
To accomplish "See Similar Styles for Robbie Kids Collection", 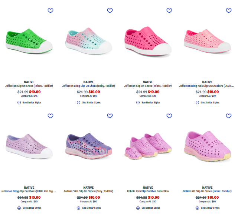I will coord(150,208).
